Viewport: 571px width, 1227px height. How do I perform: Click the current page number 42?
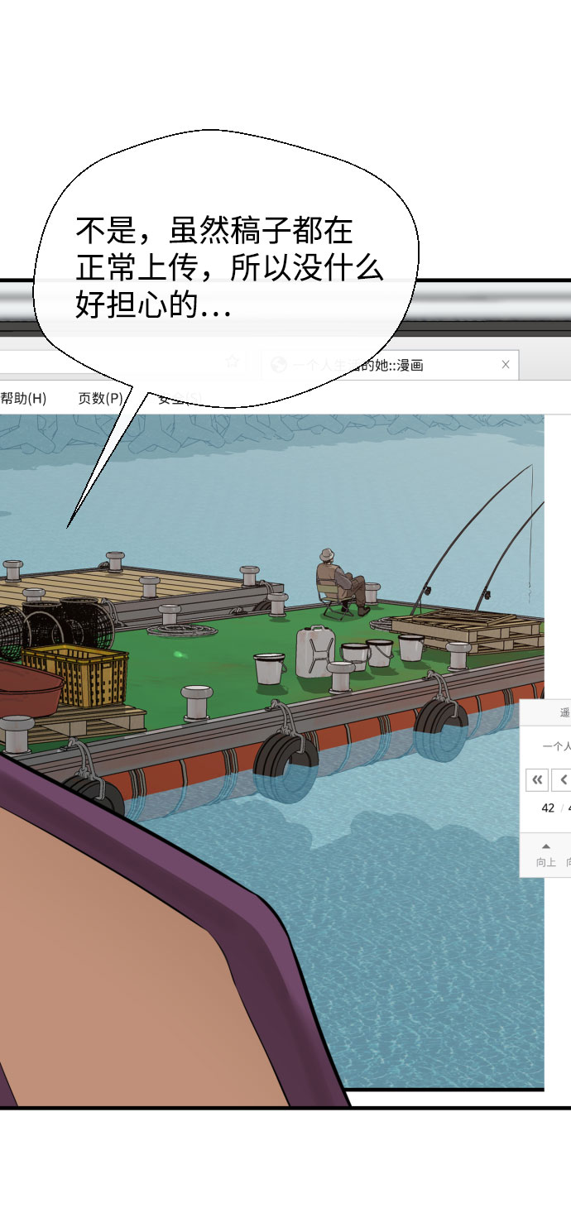(x=548, y=808)
